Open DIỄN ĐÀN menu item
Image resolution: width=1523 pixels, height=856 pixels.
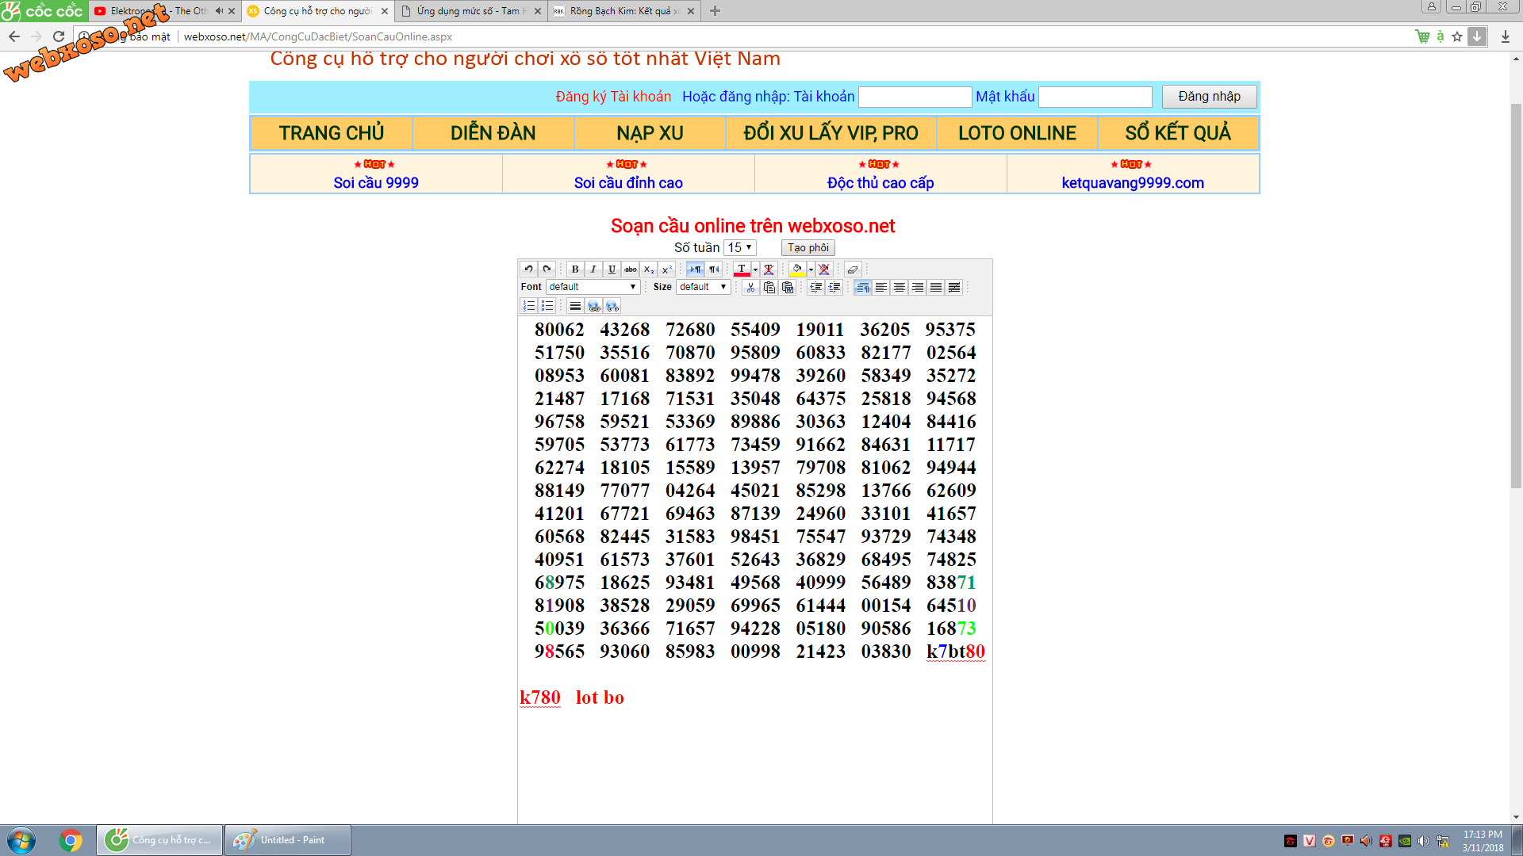click(x=493, y=133)
